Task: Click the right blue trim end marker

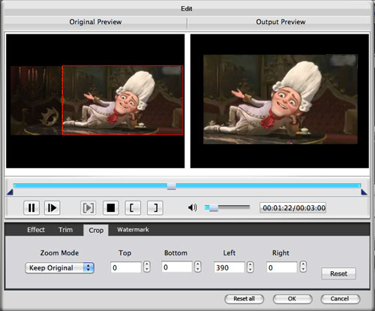Action: pyautogui.click(x=364, y=192)
